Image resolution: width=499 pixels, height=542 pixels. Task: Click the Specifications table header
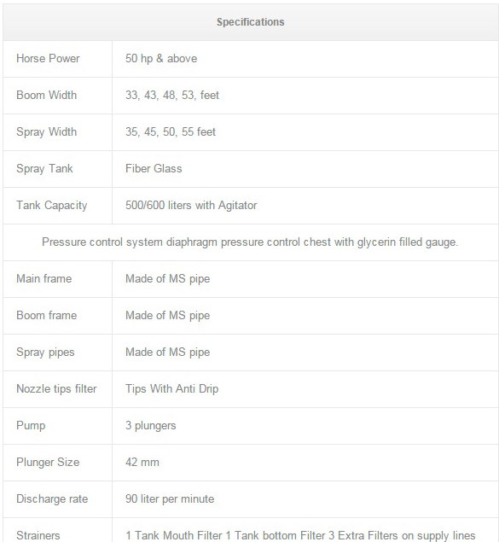coord(251,22)
